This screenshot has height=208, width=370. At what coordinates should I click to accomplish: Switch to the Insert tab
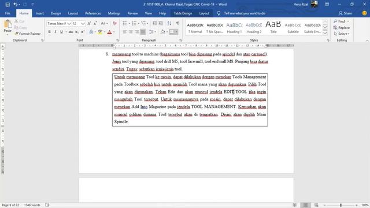[x=40, y=13]
